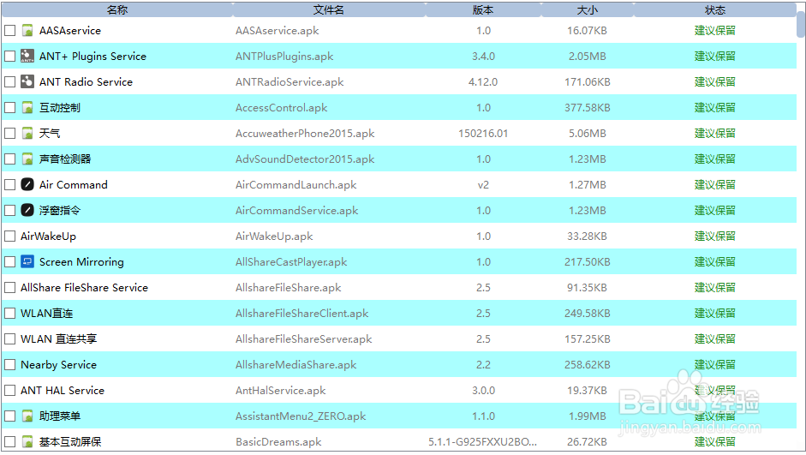This screenshot has height=455, width=806.
Task: Click the 互动控制 app icon
Action: [27, 107]
